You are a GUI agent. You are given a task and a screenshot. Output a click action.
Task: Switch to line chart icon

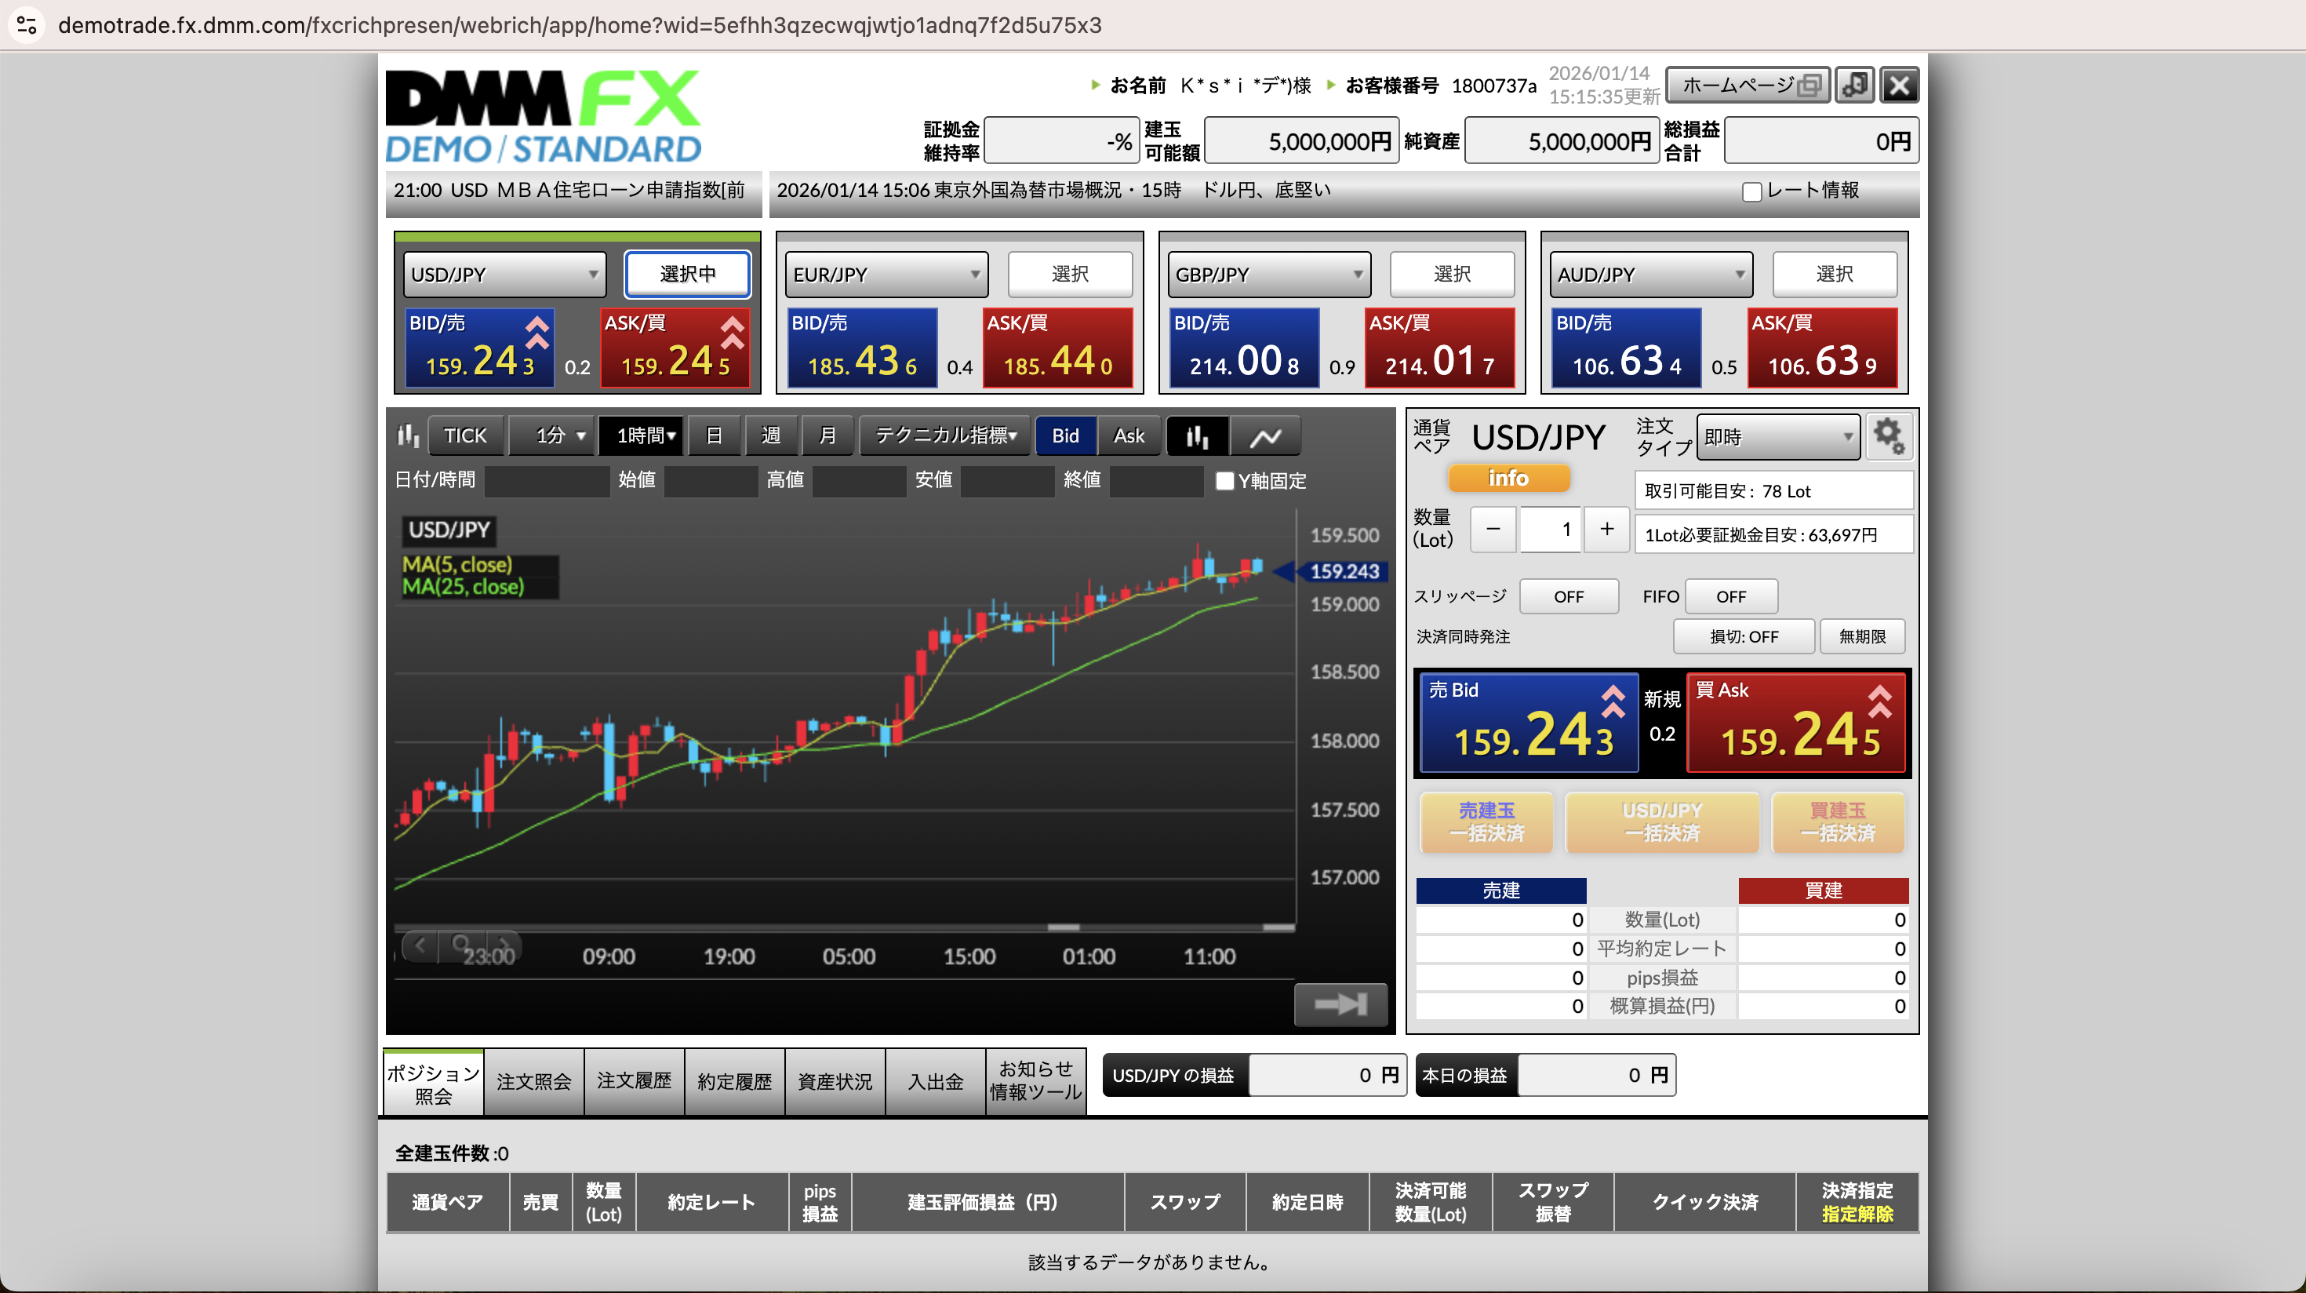(x=1265, y=436)
